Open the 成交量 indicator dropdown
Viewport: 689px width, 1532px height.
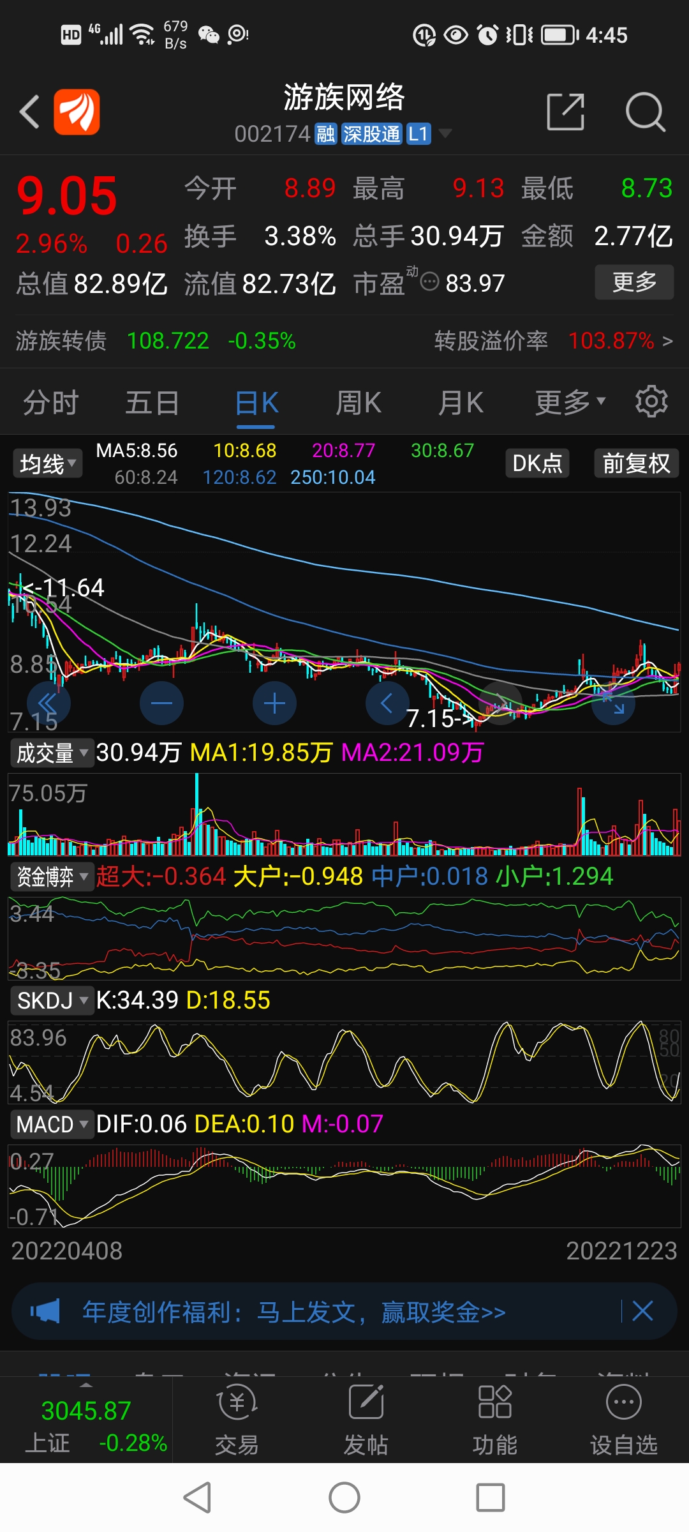tap(52, 753)
